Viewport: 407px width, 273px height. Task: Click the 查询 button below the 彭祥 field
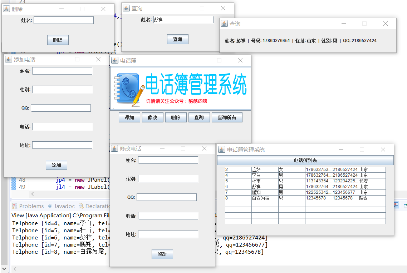(178, 39)
